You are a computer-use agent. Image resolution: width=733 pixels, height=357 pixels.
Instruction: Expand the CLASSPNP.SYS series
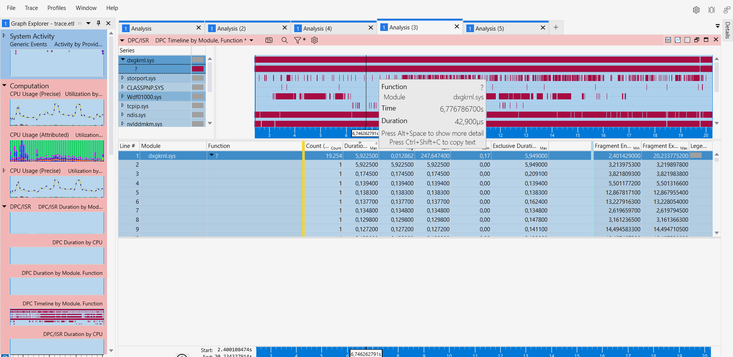pos(123,87)
